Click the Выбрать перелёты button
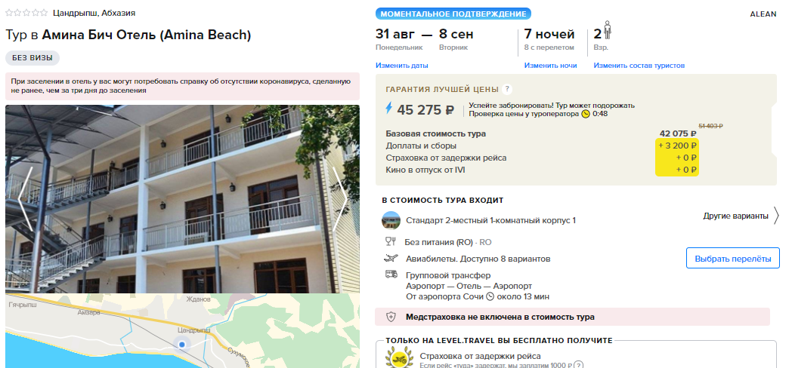The image size is (792, 368). 733,259
